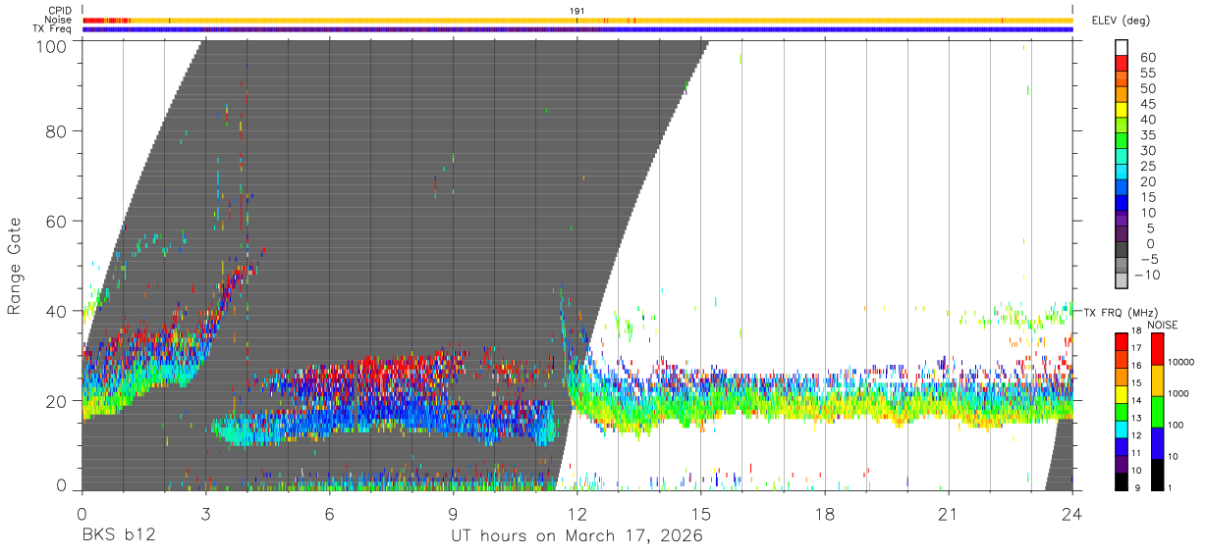Click the "30" elevation colorbar label
1206x556 pixels.
coord(1147,151)
